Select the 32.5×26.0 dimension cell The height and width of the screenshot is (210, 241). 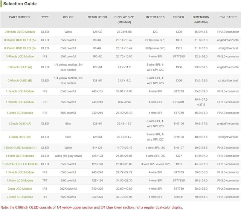coord(201,57)
